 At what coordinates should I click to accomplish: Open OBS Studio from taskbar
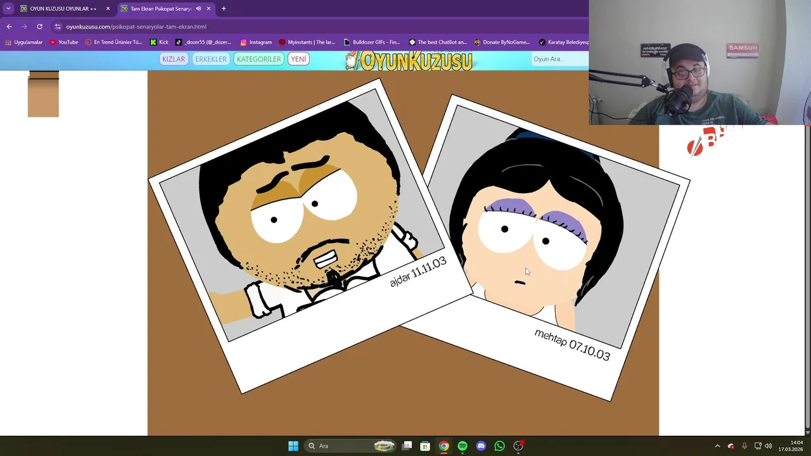click(x=518, y=446)
